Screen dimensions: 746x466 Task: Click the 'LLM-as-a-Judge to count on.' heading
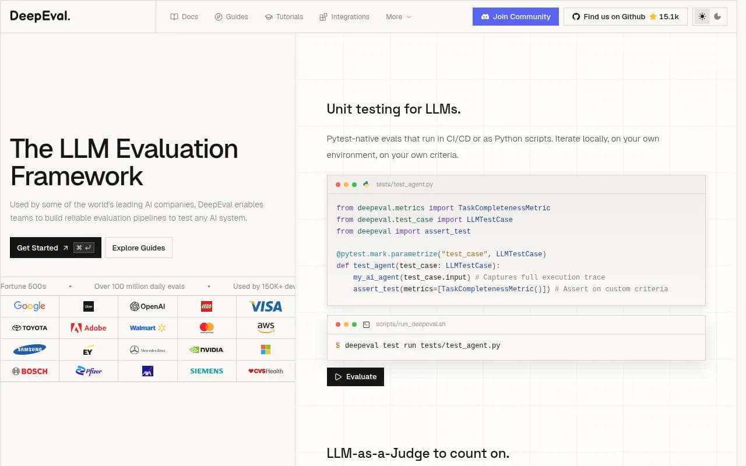[x=418, y=453]
